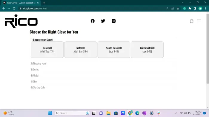Open the Windows Start menu
Image resolution: width=209 pixels, height=117 pixels.
coord(50,113)
